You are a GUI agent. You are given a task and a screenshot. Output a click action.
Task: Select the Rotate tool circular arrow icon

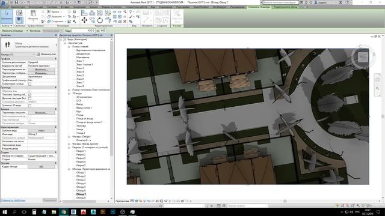tap(100, 20)
